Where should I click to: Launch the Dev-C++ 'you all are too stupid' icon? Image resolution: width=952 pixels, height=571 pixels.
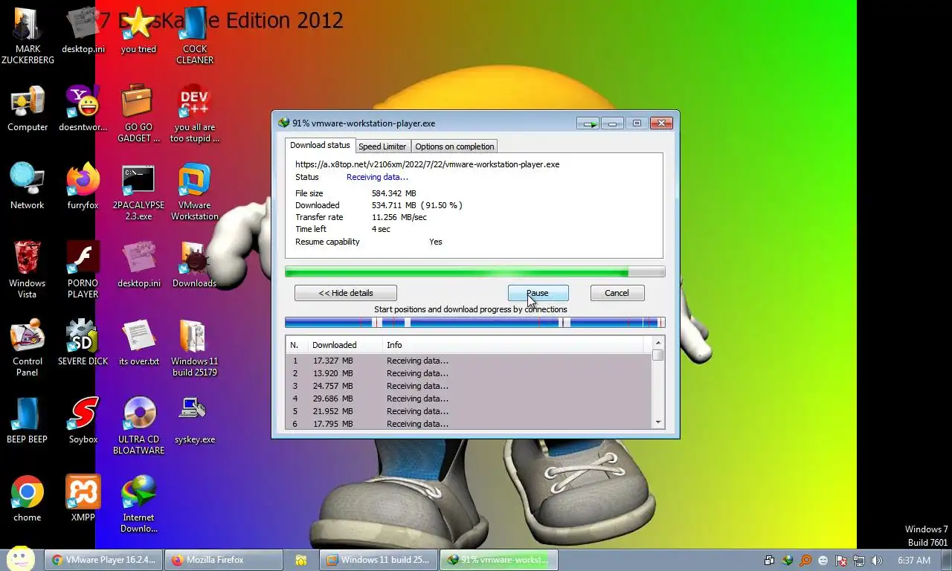[195, 114]
